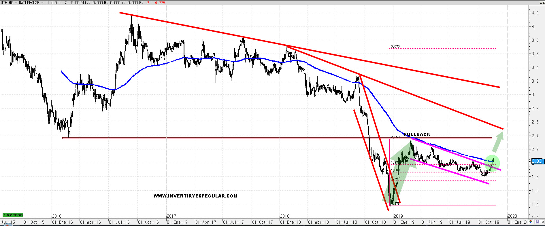Click the 2018 year marker on the time axis

[284, 216]
